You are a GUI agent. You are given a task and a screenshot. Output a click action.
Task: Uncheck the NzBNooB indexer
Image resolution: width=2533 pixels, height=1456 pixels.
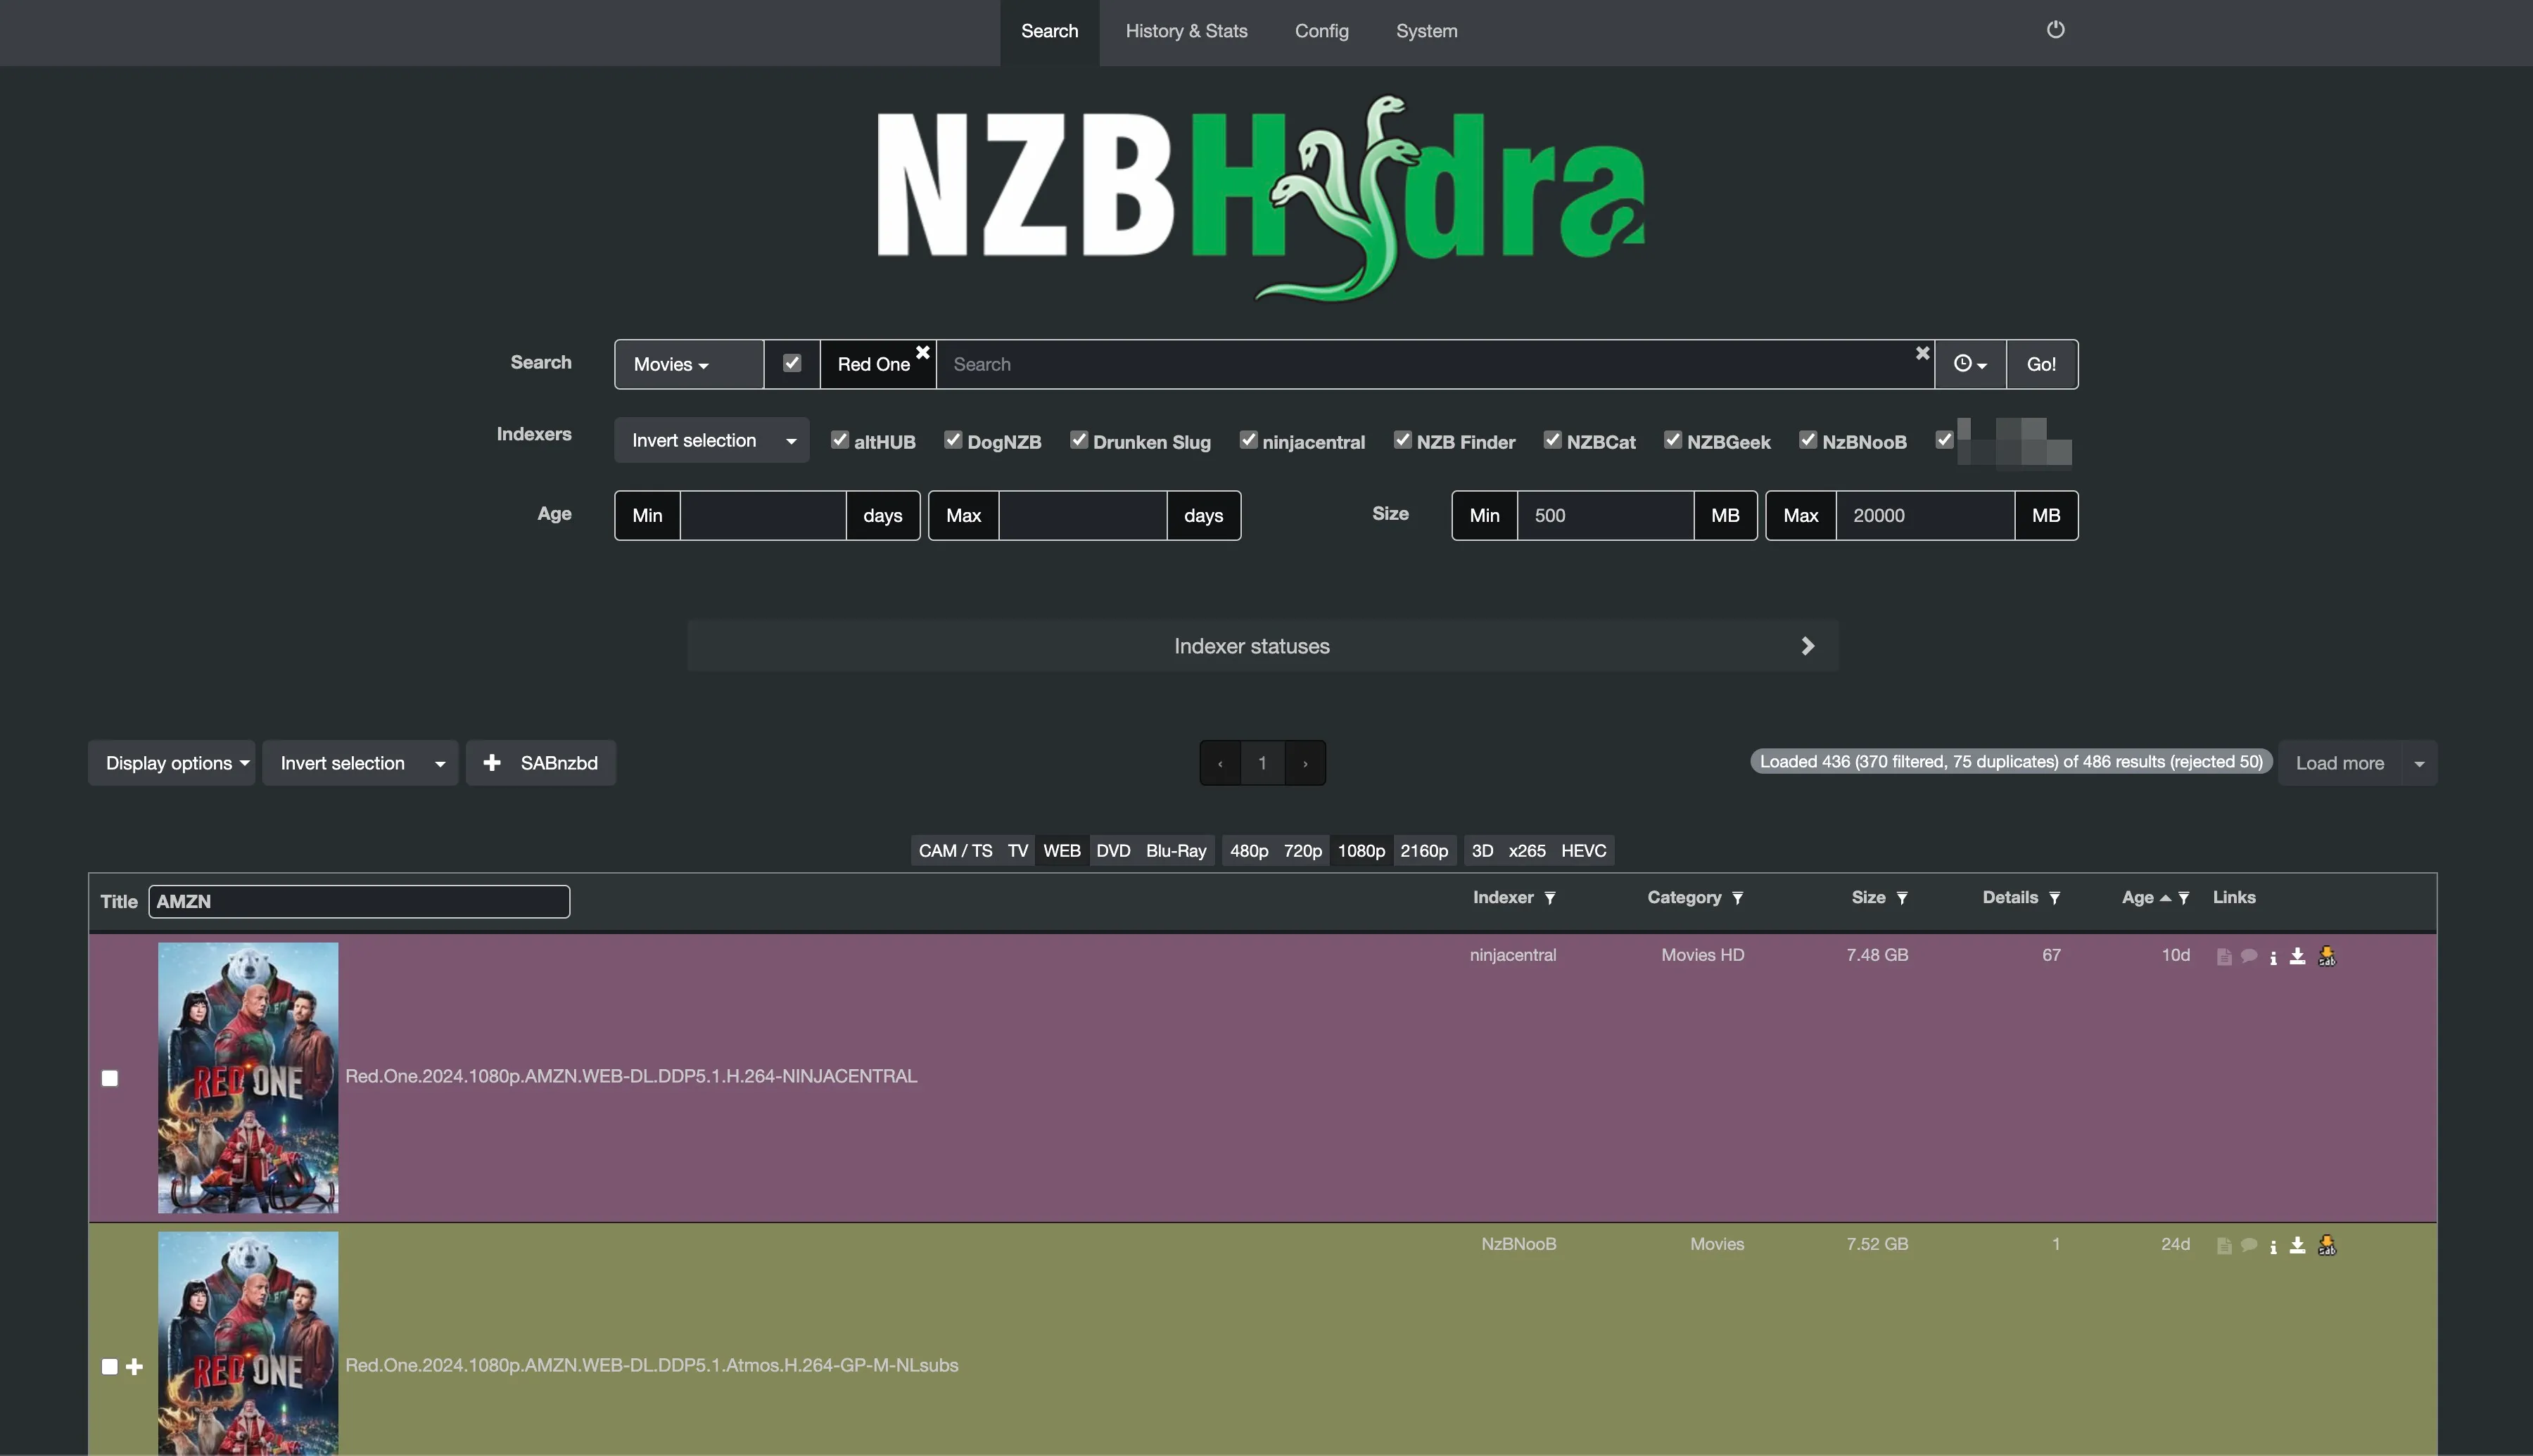1808,440
